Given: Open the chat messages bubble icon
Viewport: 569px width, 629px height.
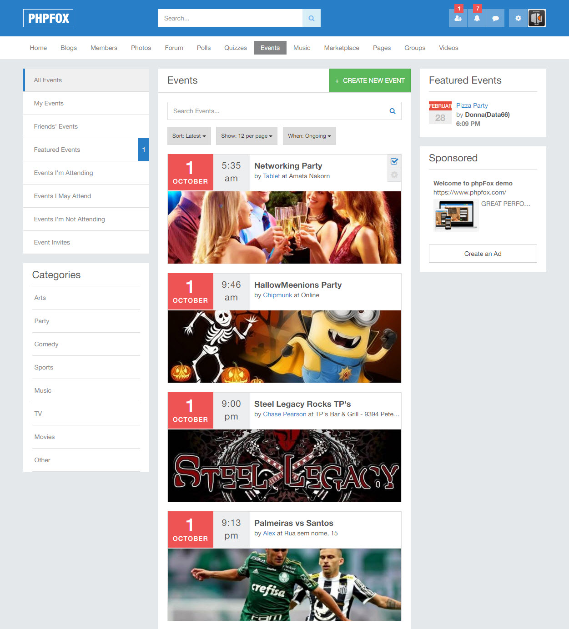Looking at the screenshot, I should [x=495, y=18].
